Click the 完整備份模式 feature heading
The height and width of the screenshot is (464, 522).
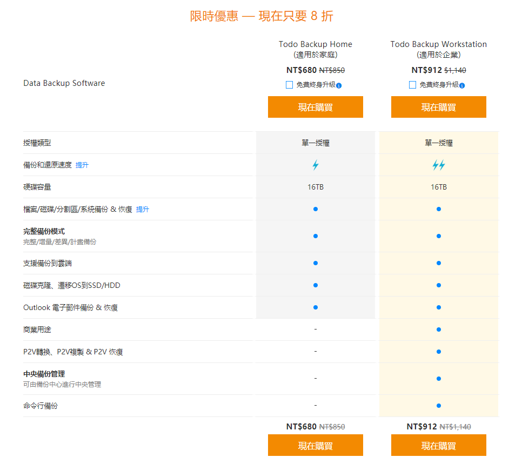tap(44, 231)
